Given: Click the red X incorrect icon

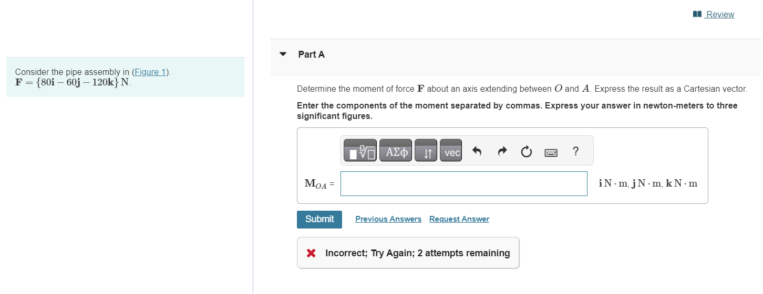Looking at the screenshot, I should tap(311, 253).
